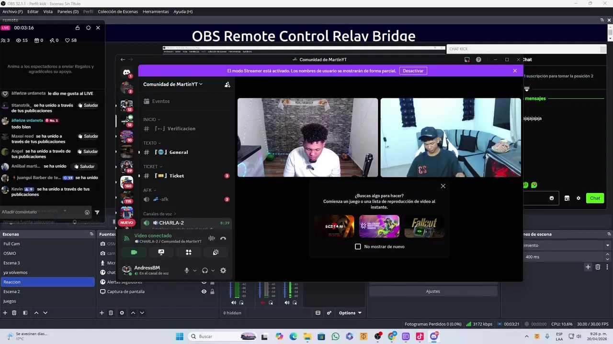Viewport: 613px width, 344px height.
Task: Go back with Discord back arrow
Action: point(123,60)
